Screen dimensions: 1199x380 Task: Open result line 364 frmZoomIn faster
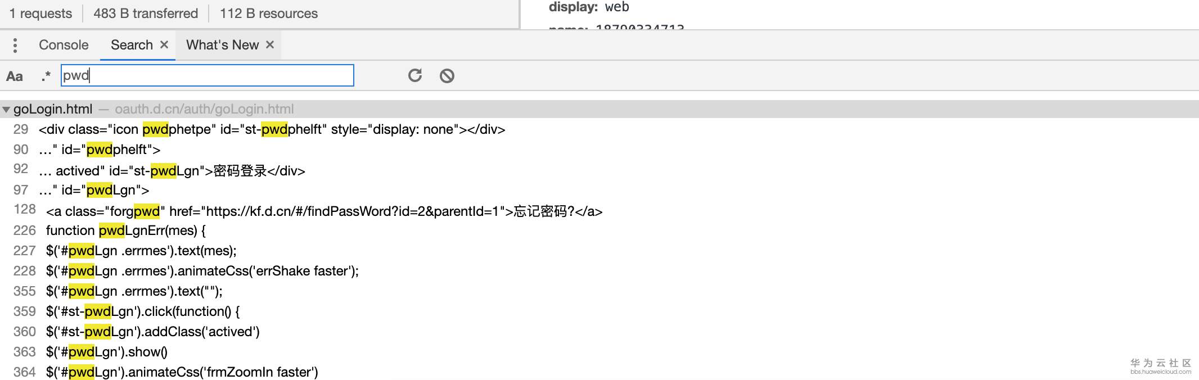pos(182,372)
